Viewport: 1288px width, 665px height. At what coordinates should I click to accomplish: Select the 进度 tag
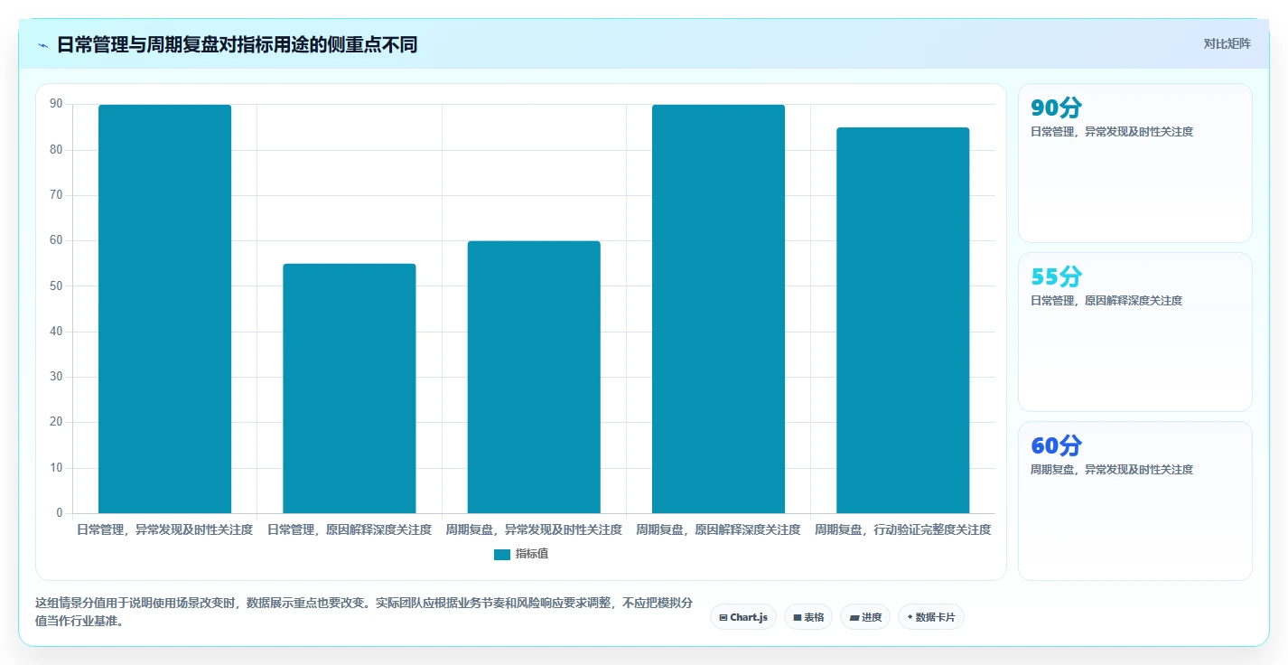click(865, 617)
